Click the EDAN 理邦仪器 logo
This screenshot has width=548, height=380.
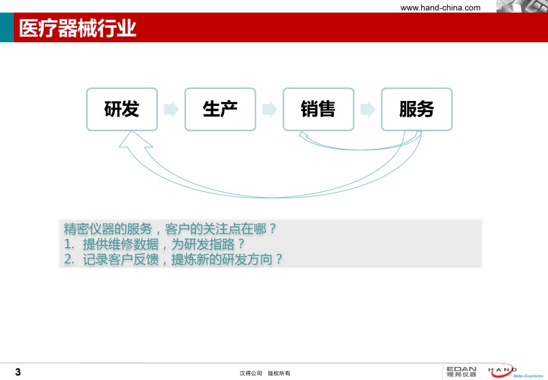click(x=461, y=371)
